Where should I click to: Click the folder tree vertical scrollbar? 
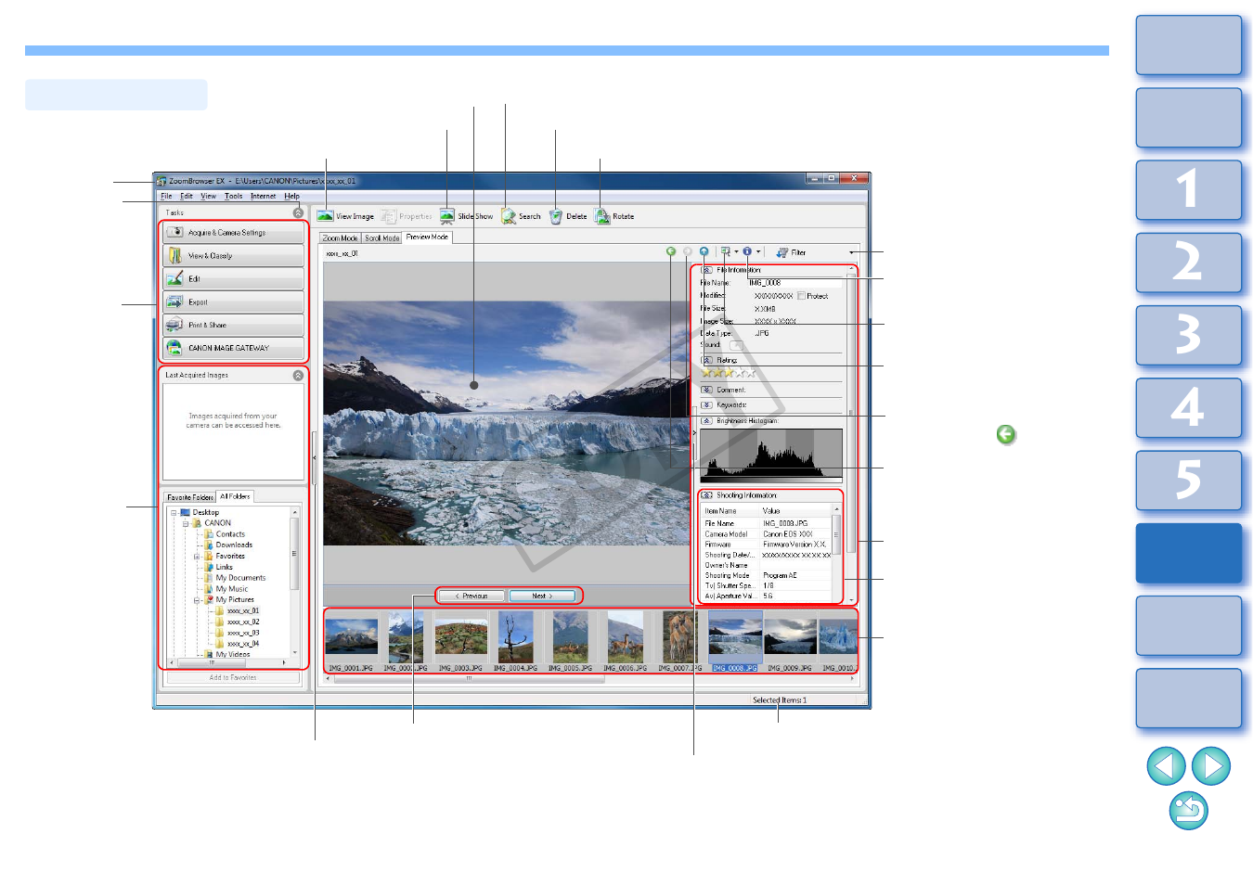tap(295, 583)
